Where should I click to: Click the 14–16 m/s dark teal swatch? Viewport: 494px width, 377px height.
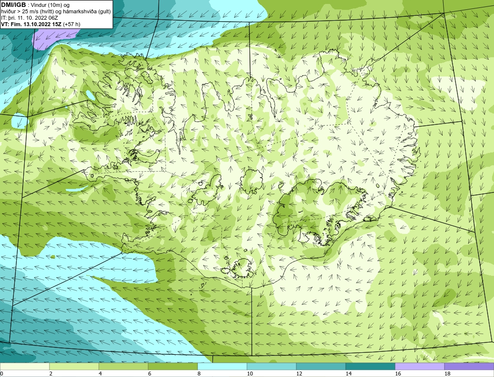tap(370, 367)
